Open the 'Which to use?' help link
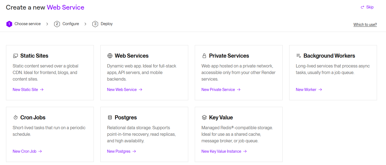 (x=365, y=25)
